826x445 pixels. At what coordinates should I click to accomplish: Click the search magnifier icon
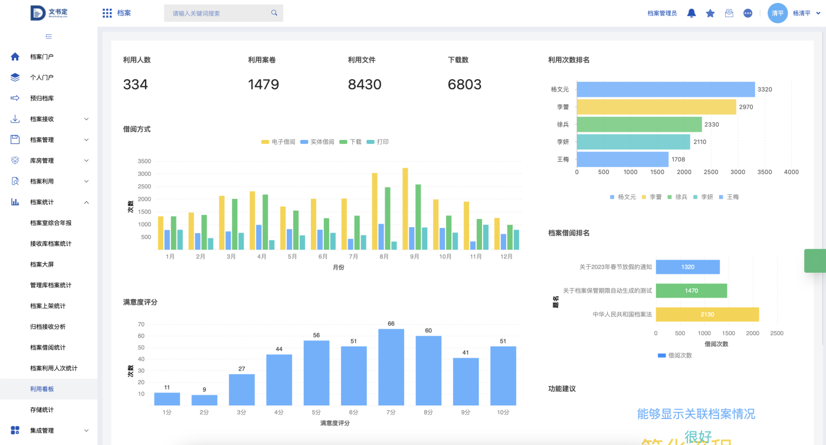(274, 13)
